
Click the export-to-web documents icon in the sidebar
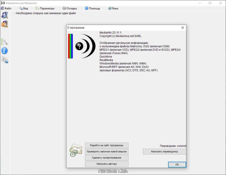(5, 60)
